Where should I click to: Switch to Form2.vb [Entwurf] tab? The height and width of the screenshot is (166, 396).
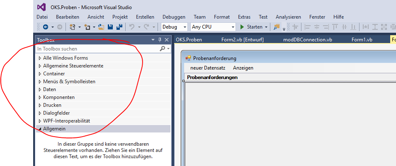(x=243, y=40)
